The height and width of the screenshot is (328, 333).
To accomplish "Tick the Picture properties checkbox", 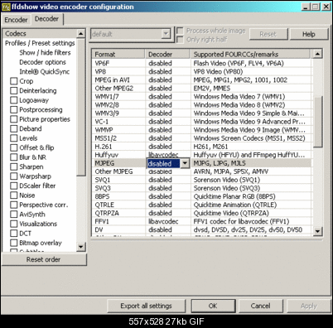I will (14, 119).
